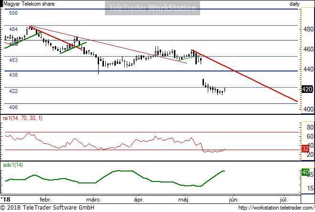Click the 'ápr.' month label on time axis
315x212 pixels.
pos(139,200)
